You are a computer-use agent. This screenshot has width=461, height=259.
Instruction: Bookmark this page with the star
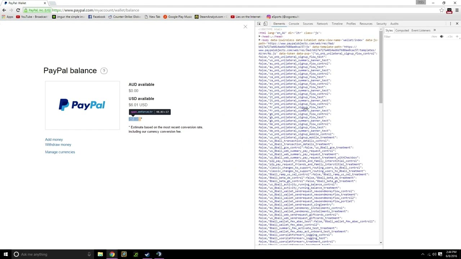point(442,10)
